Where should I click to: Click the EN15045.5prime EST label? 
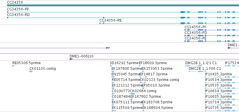(x=126, y=74)
